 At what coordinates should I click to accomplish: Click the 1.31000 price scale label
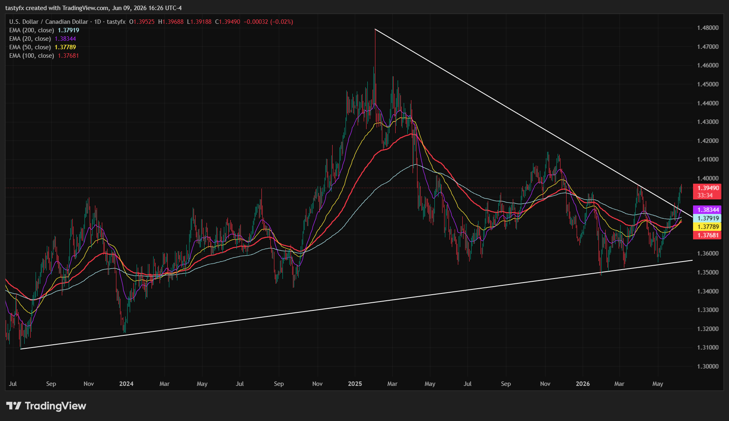[708, 348]
